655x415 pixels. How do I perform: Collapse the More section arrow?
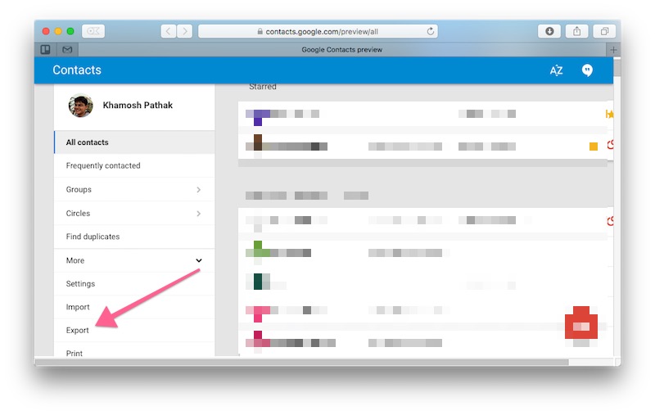[199, 261]
